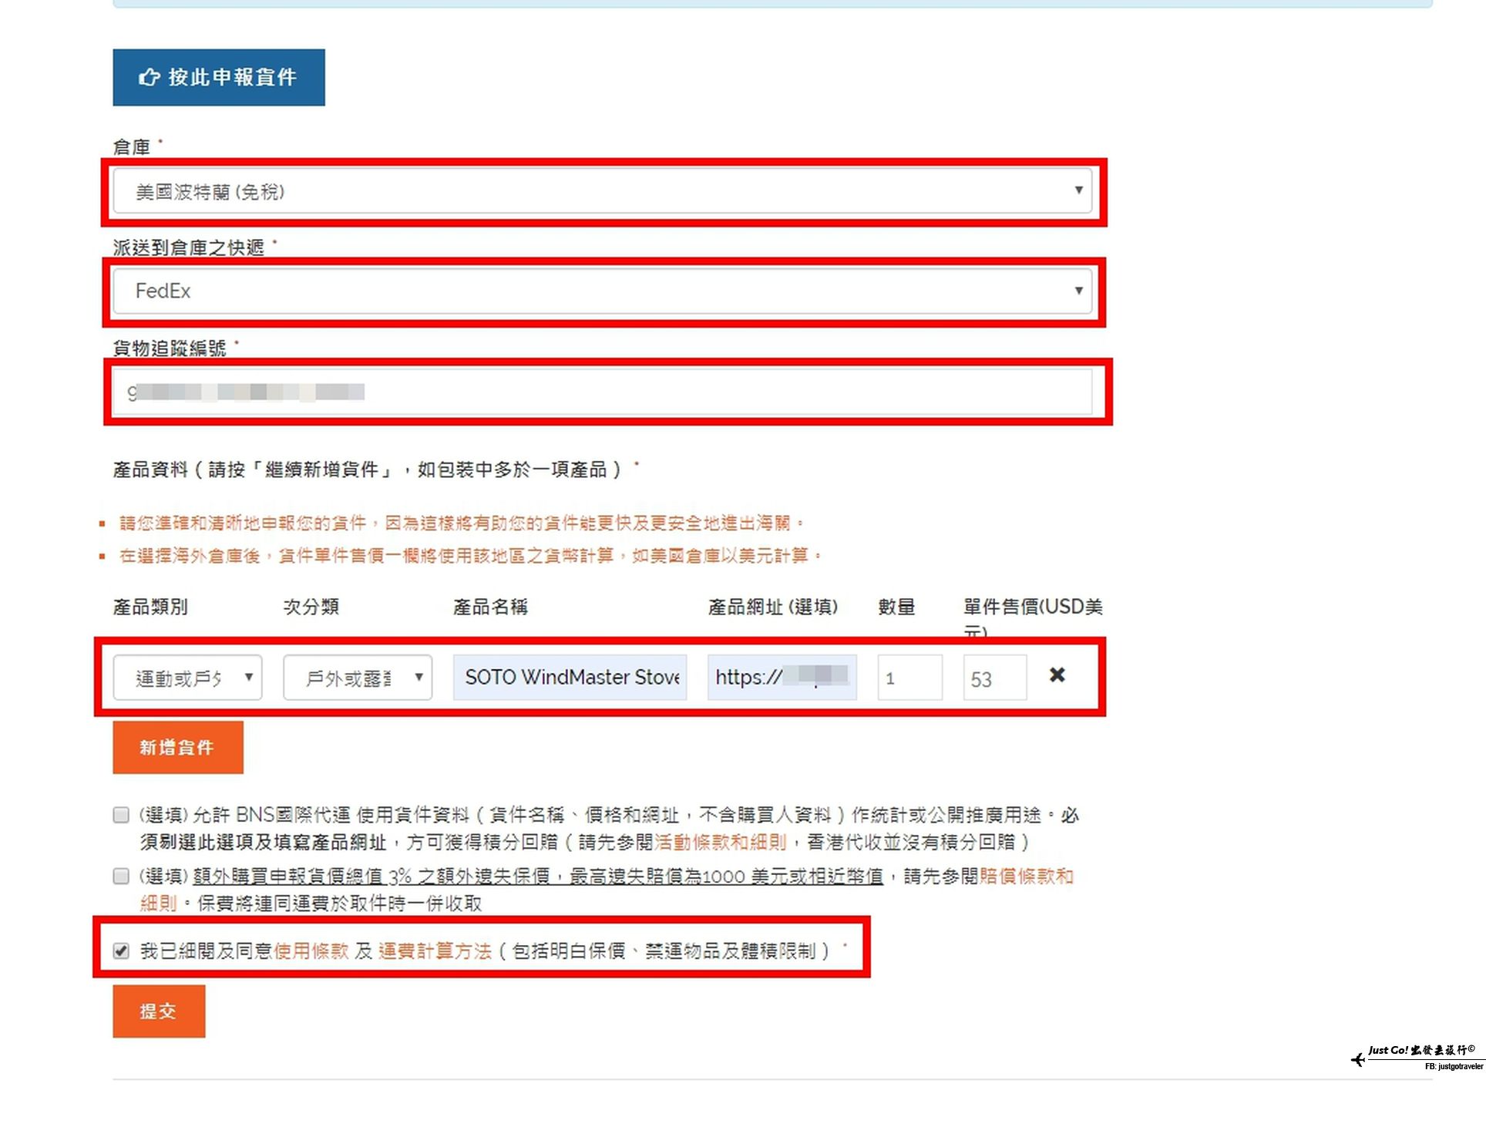The image size is (1486, 1144).
Task: Click the 按此申報貨件 declare parcel button
Action: pos(219,77)
